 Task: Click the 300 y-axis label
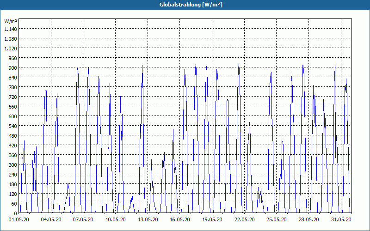[13, 165]
